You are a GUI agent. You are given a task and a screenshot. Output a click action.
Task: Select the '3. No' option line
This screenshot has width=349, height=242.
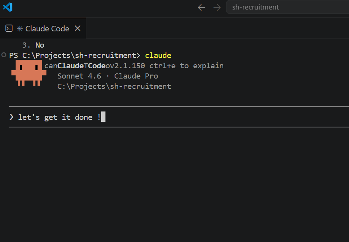click(x=33, y=45)
